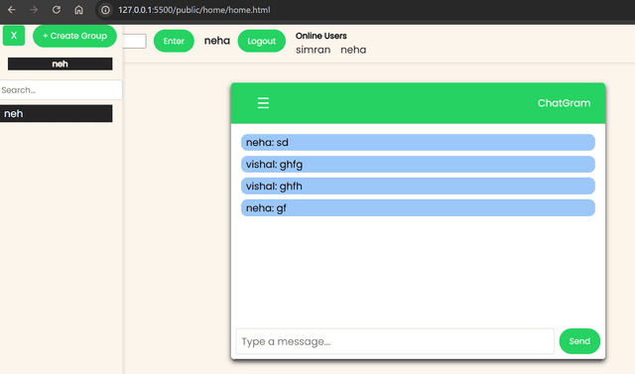Viewport: 635px width, 374px height.
Task: Click the sidebar Search field
Action: [61, 90]
